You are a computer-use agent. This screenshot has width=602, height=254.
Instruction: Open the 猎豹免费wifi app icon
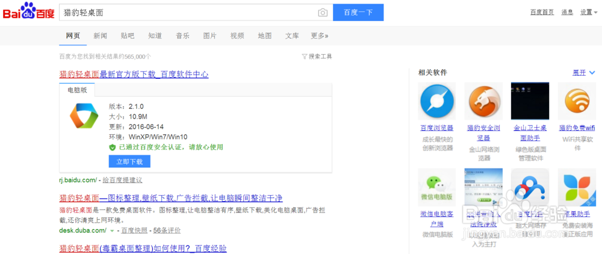click(x=577, y=101)
